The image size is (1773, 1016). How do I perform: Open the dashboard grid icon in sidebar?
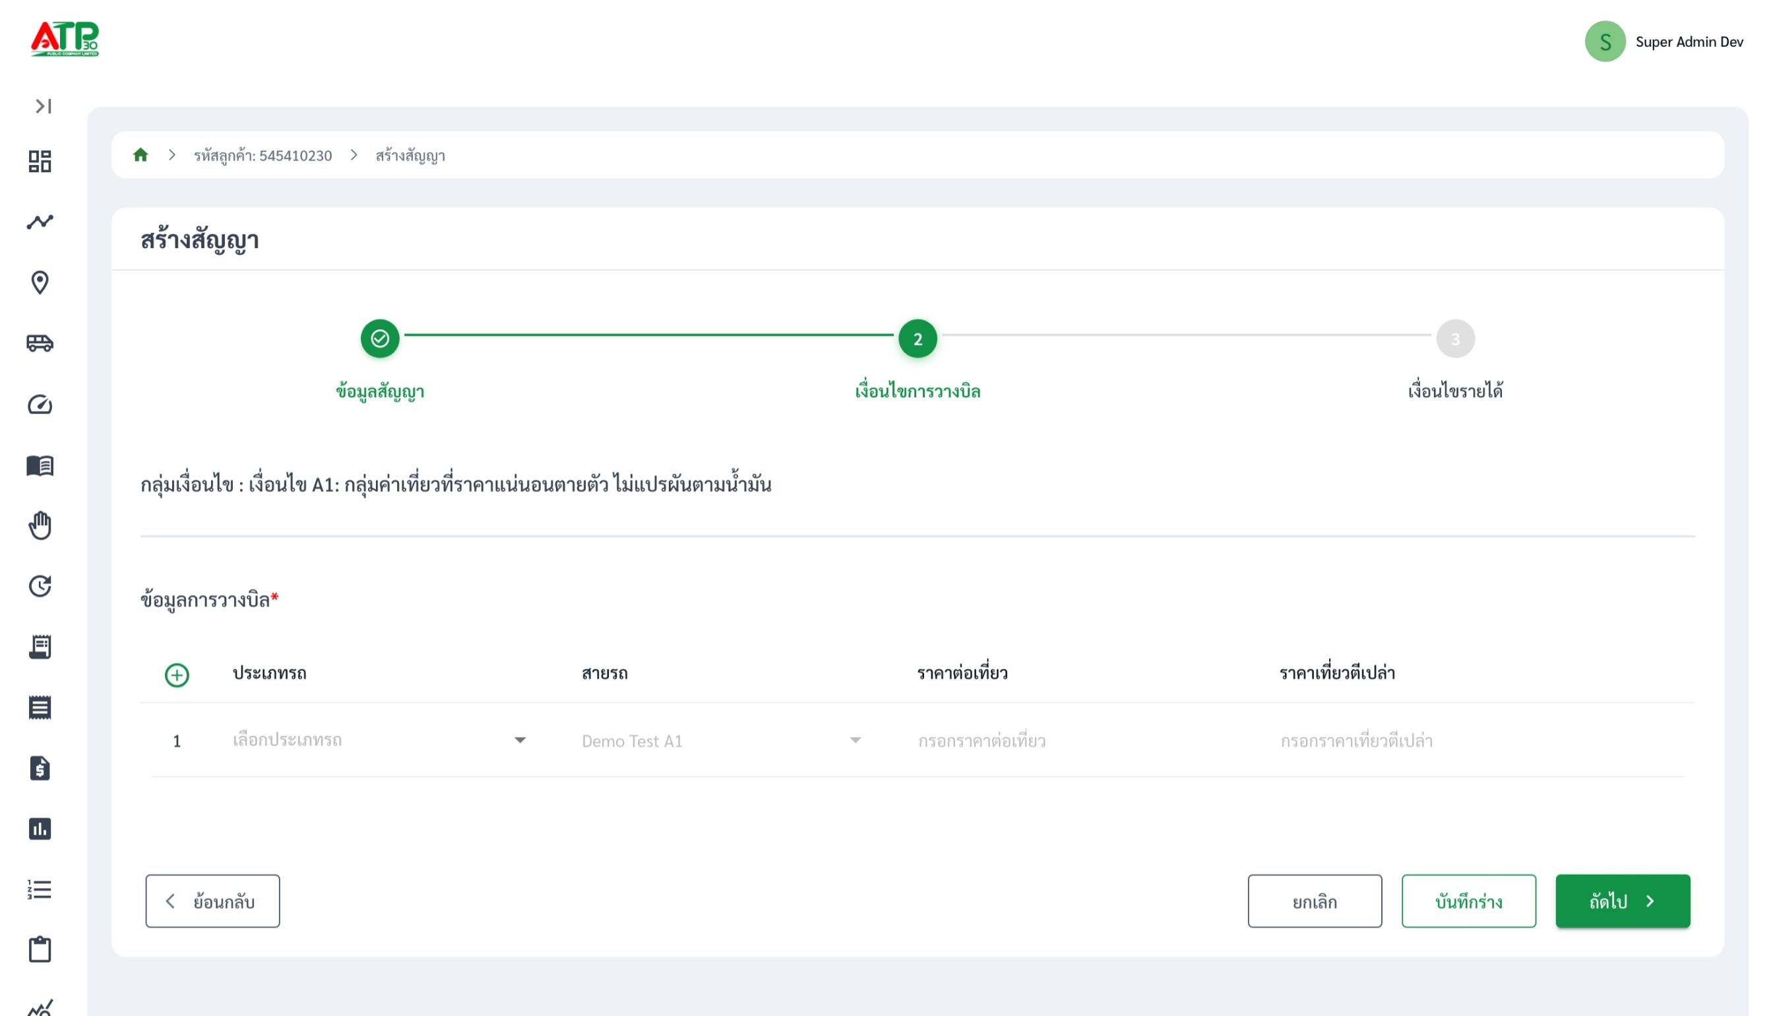pos(40,161)
